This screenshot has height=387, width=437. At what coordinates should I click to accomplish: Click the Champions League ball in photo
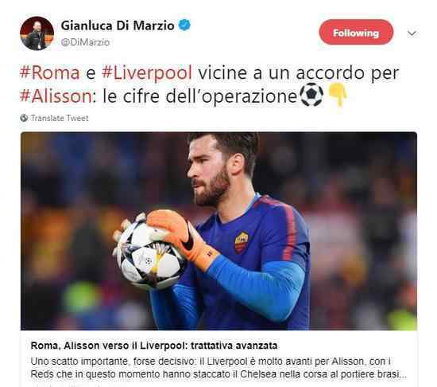click(x=150, y=254)
